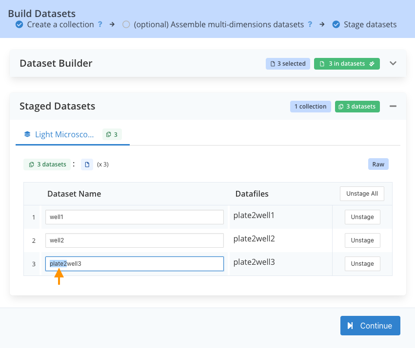
Task: Click the plate2well1 datafile text
Action: click(x=254, y=215)
